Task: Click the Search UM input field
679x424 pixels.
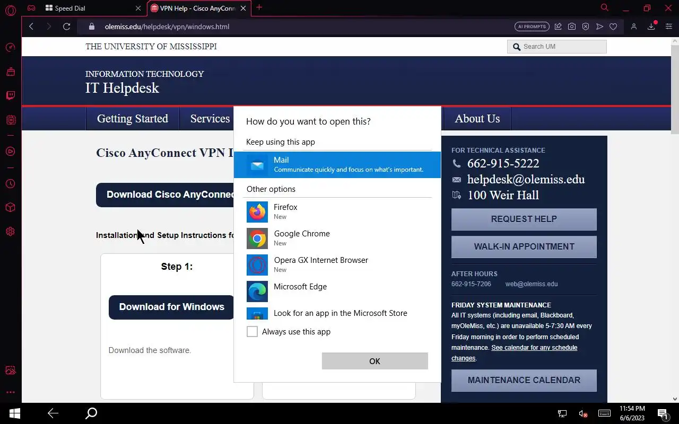Action: click(x=557, y=47)
